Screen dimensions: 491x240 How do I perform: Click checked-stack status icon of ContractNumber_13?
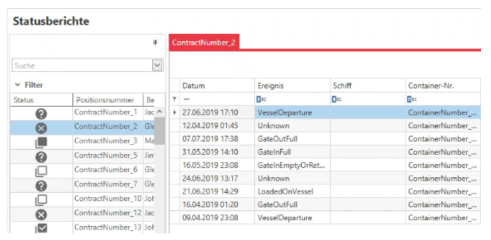41,229
